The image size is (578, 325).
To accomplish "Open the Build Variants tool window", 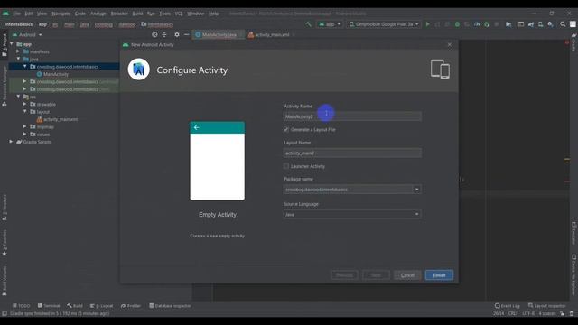I will [5, 281].
